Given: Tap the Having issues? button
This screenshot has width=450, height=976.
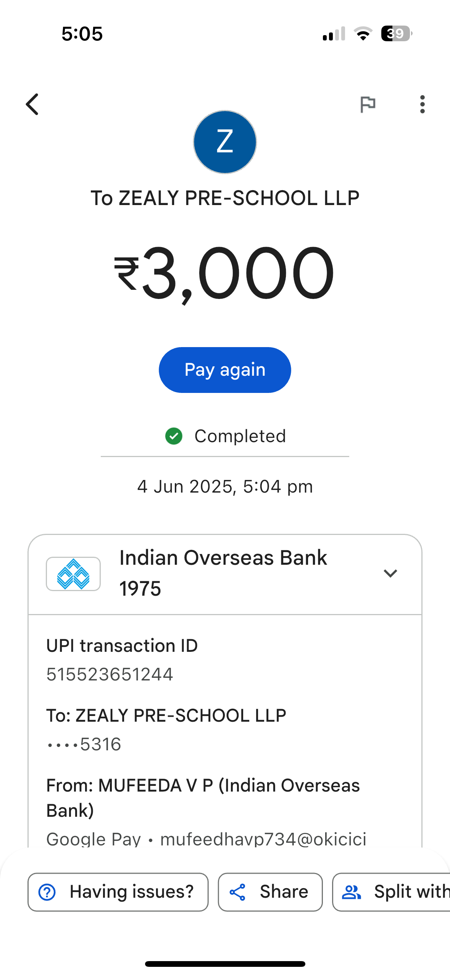Looking at the screenshot, I should click(118, 892).
